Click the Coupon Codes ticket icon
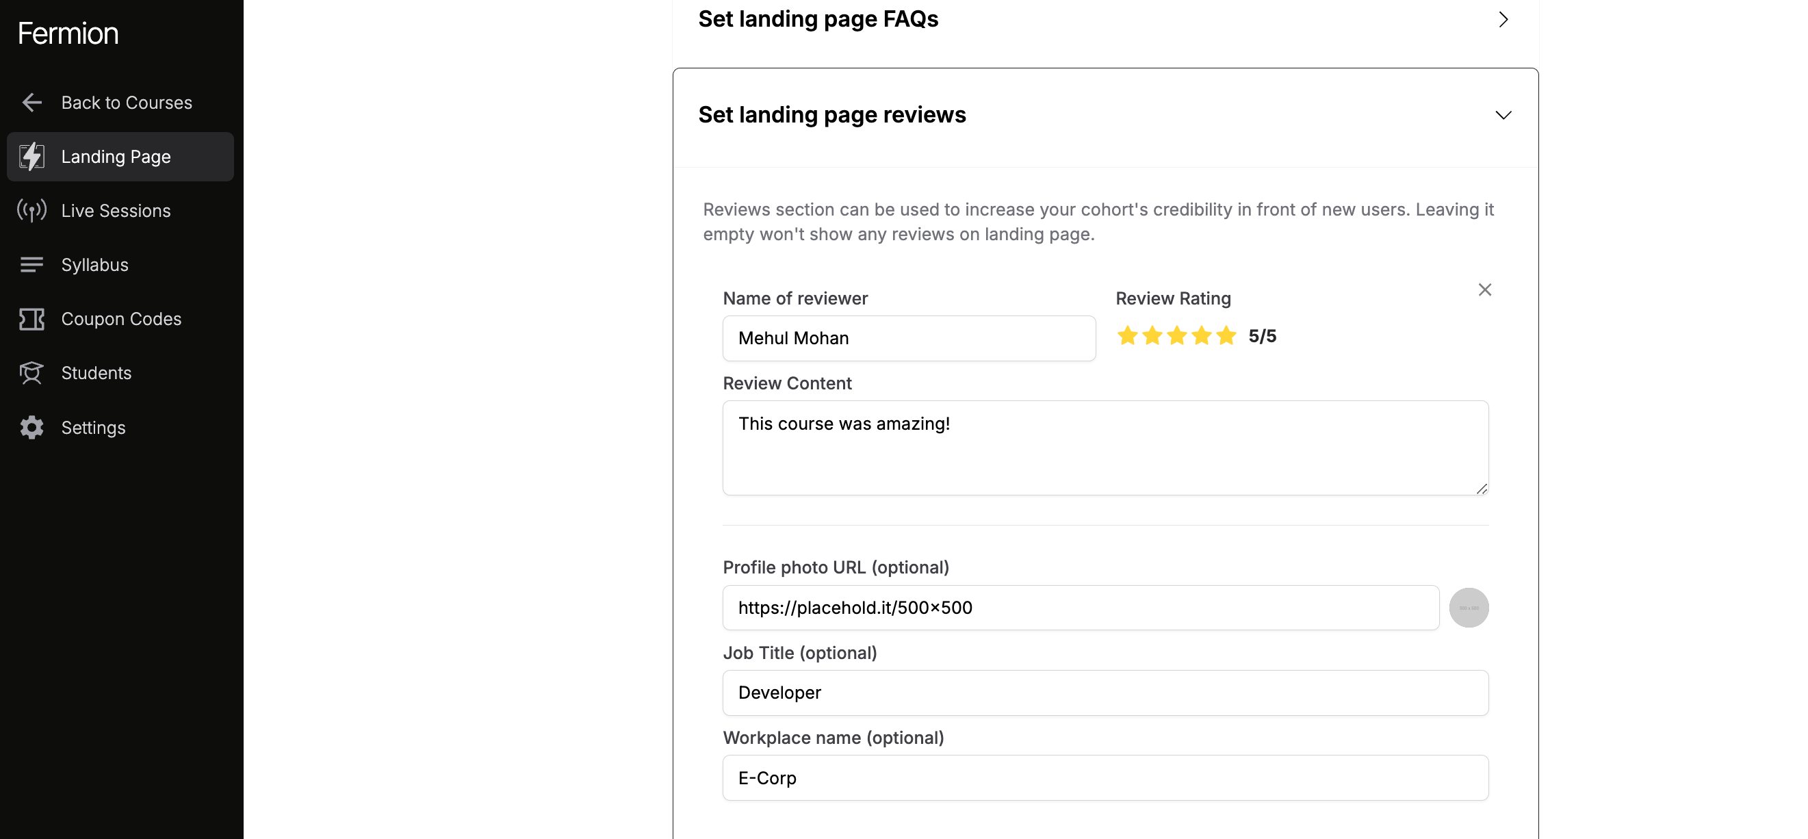Viewport: 1808px width, 839px height. [x=31, y=319]
